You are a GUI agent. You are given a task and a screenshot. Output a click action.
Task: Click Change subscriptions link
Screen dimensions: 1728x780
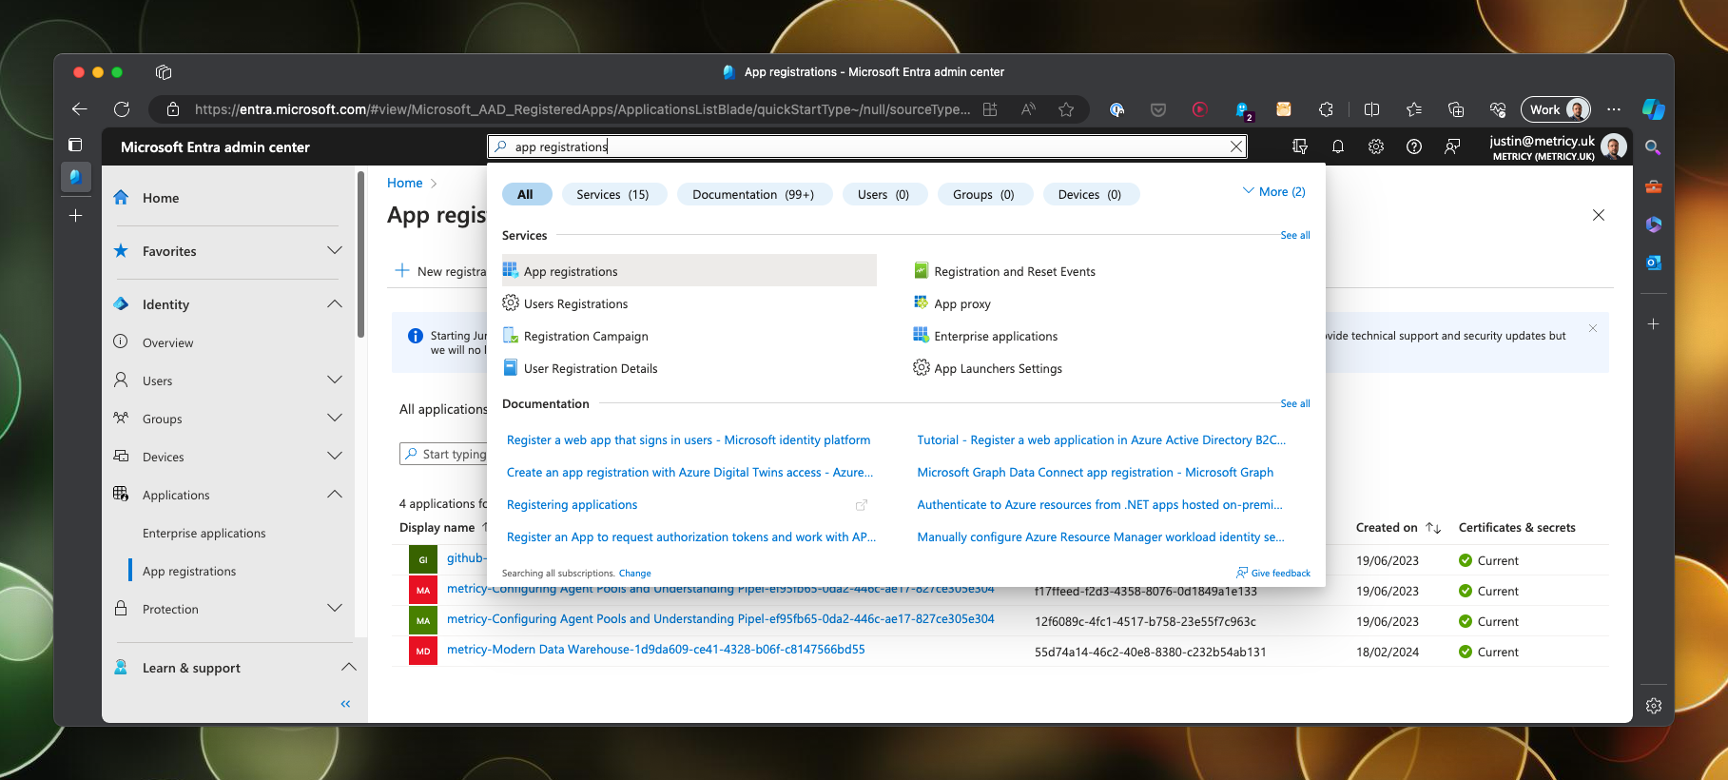[x=634, y=574]
